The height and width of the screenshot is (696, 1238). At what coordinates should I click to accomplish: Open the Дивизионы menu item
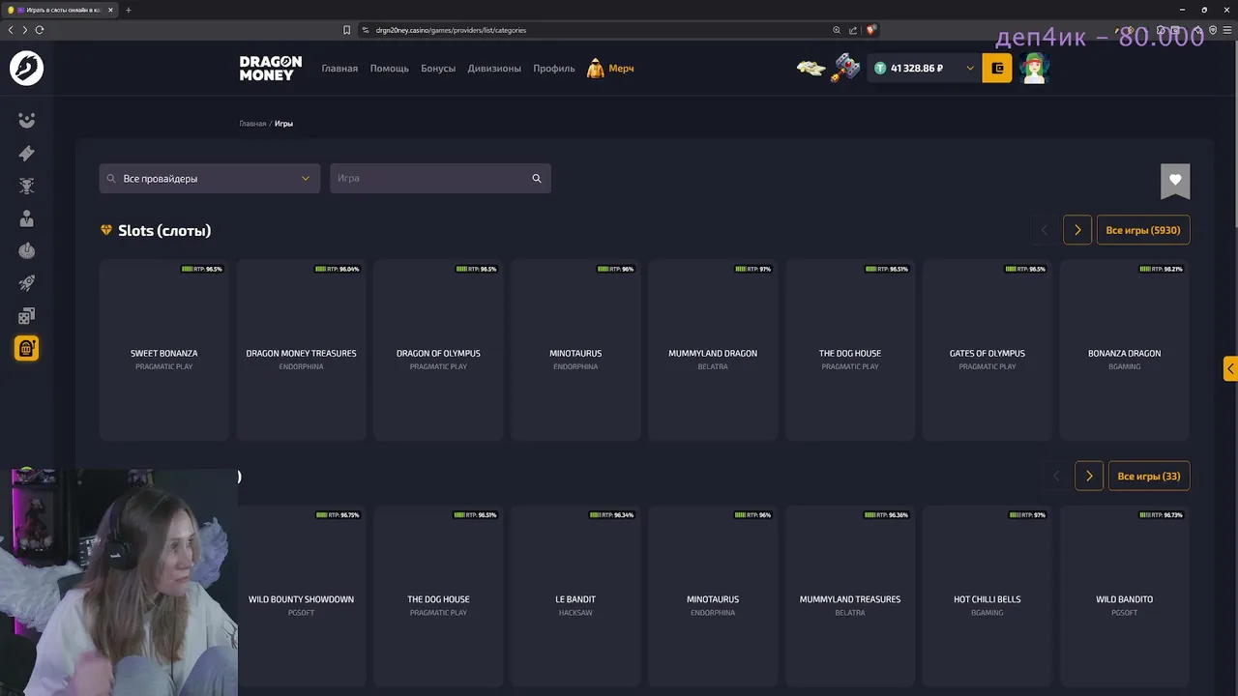(x=494, y=69)
